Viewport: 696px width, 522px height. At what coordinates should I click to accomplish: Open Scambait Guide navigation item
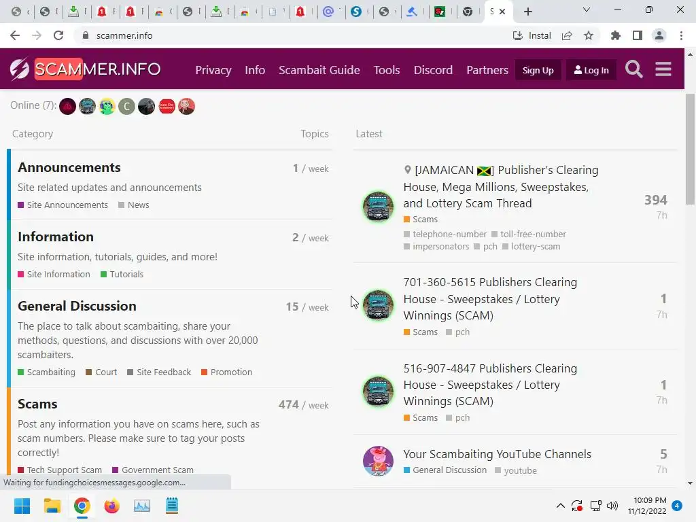pyautogui.click(x=319, y=70)
